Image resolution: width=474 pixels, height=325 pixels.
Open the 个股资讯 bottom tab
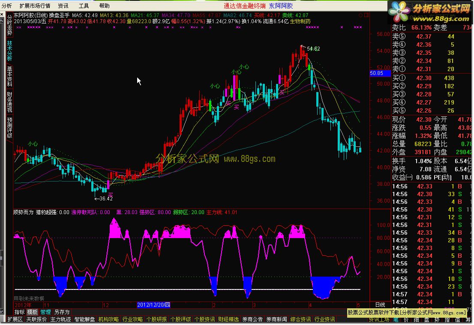tap(204, 319)
